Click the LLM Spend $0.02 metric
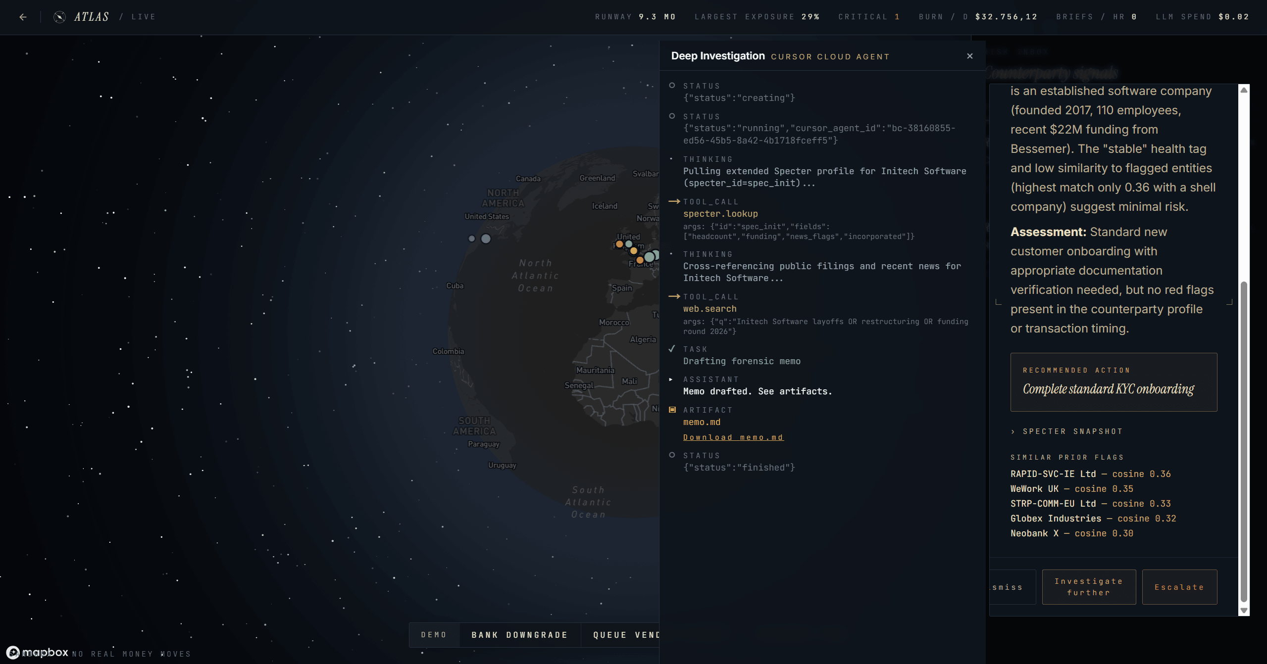This screenshot has width=1267, height=664. coord(1202,17)
